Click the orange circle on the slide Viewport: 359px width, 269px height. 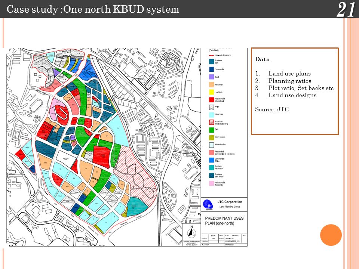point(331,235)
